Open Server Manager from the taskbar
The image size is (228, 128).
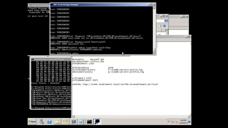click(42, 122)
